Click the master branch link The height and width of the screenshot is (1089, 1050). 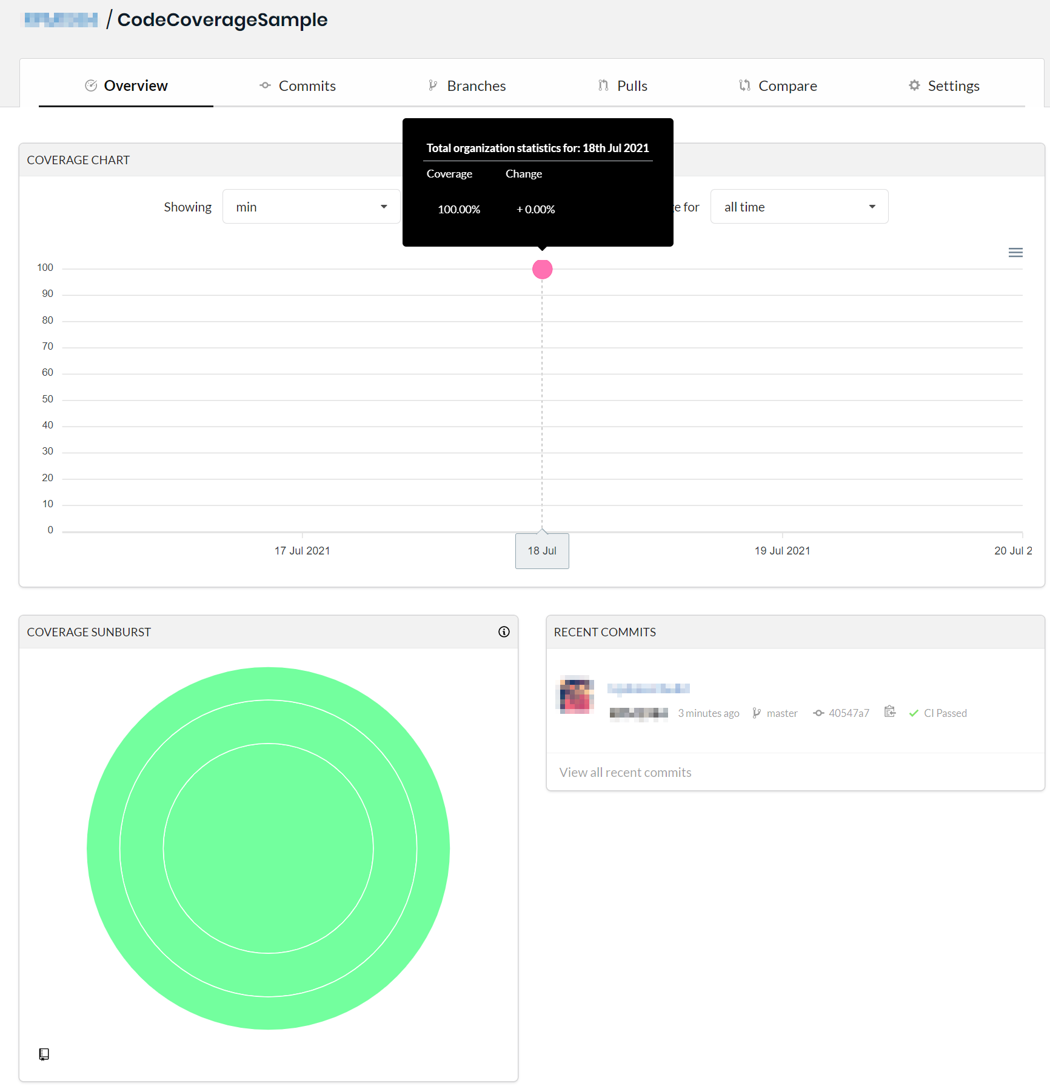781,713
